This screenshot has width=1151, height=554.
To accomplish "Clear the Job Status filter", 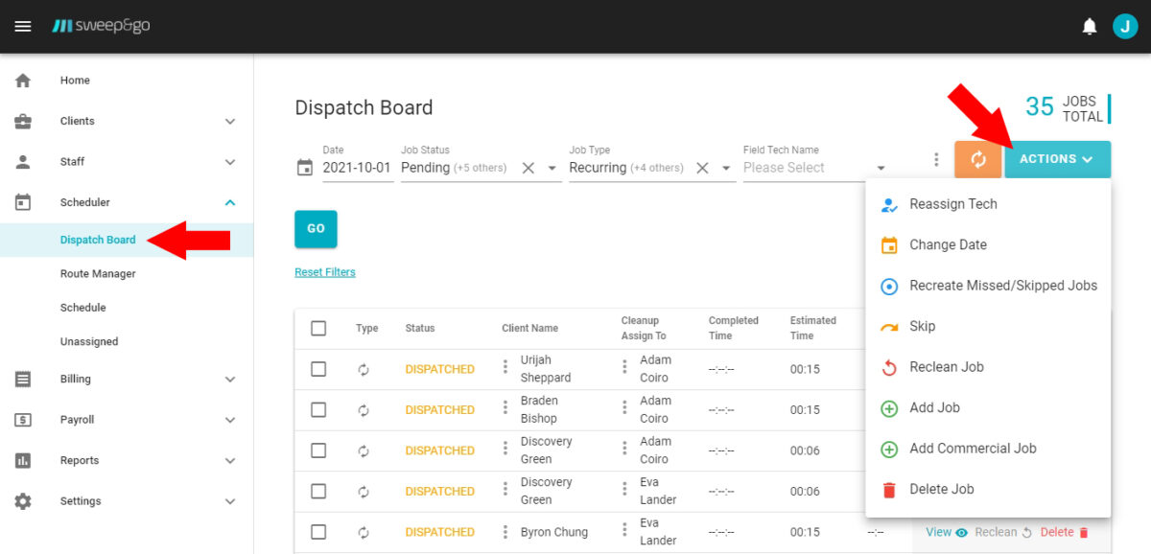I will 528,168.
